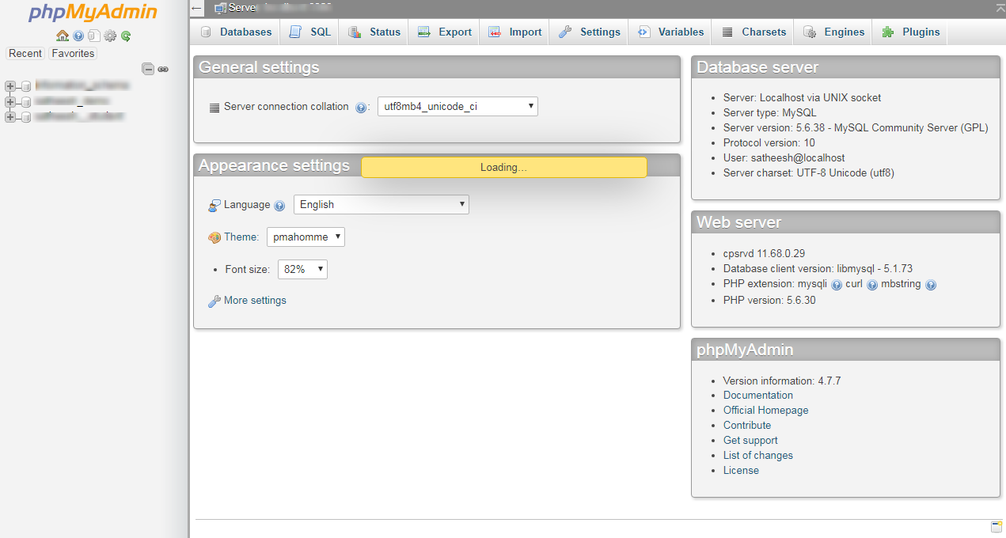The image size is (1006, 538).
Task: Switch to the Databases tab
Action: (x=236, y=32)
